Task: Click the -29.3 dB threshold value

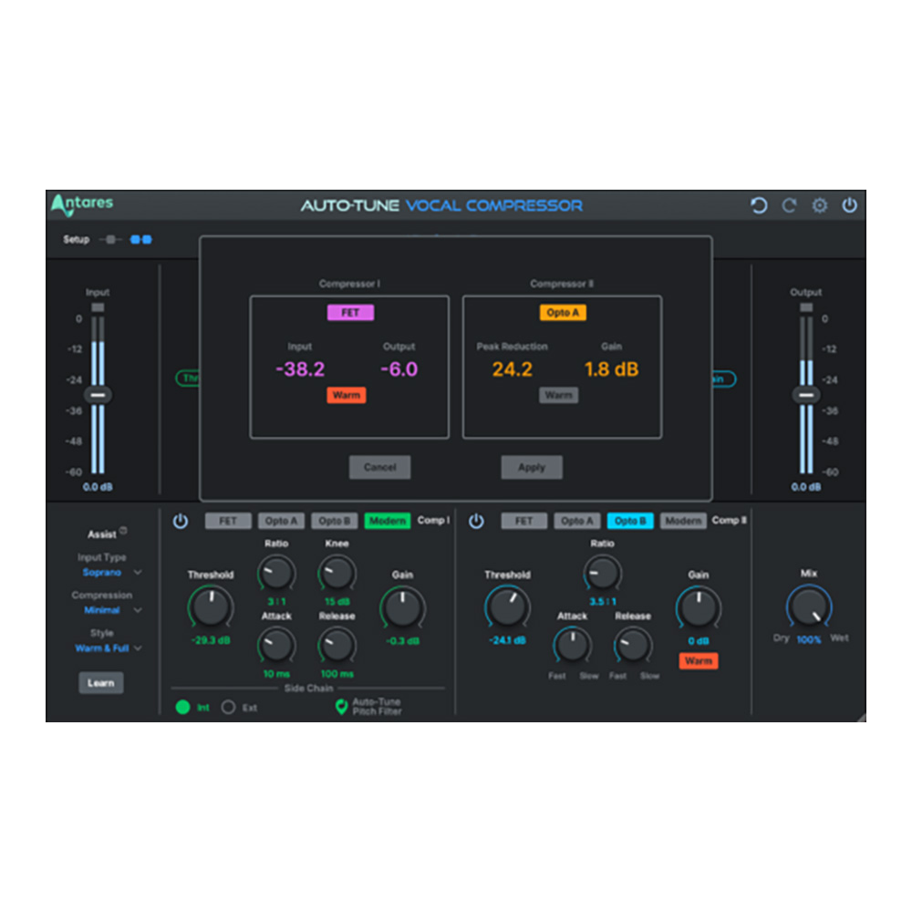Action: (211, 640)
